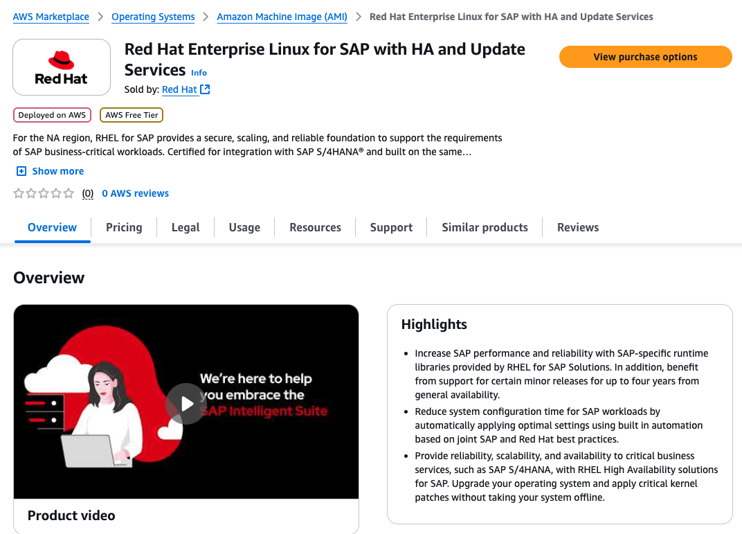Click the last breadcrumb product name text
This screenshot has height=534, width=742.
click(x=511, y=17)
